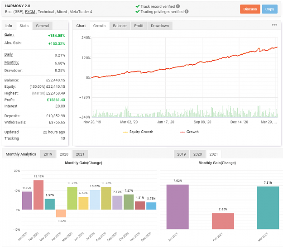Click the Trading privileges verified green checkmark
Viewport: 283px width, 247px height.
137,12
